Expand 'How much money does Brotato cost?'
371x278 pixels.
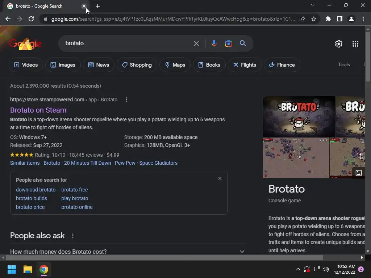click(x=128, y=252)
